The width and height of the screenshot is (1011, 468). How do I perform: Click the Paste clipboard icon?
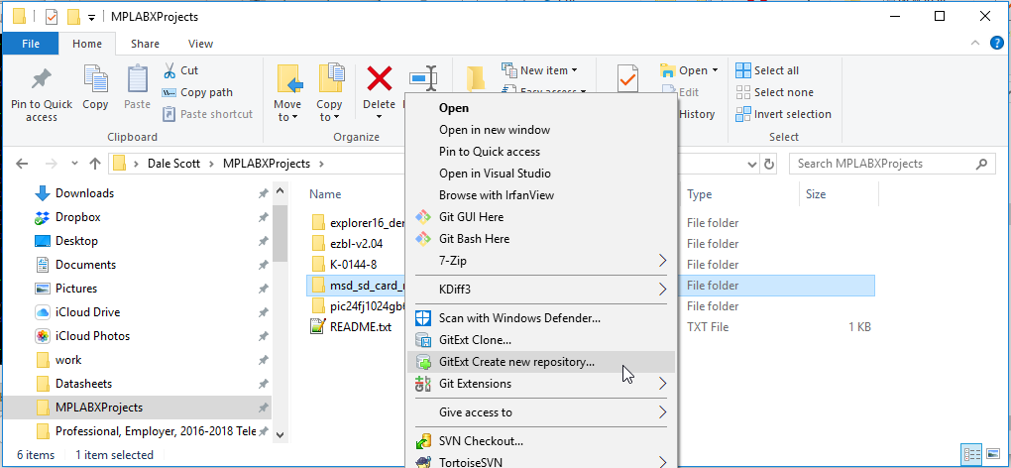point(138,78)
